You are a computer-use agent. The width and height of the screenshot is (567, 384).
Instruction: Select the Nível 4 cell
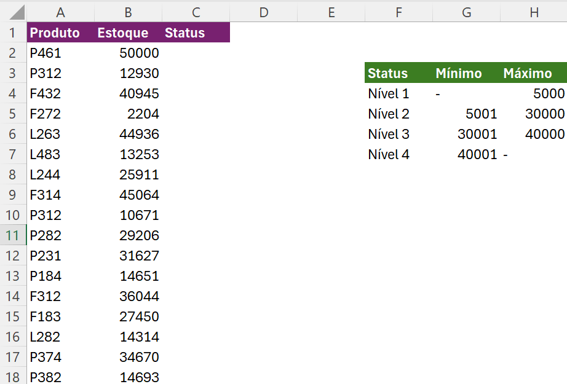point(399,154)
